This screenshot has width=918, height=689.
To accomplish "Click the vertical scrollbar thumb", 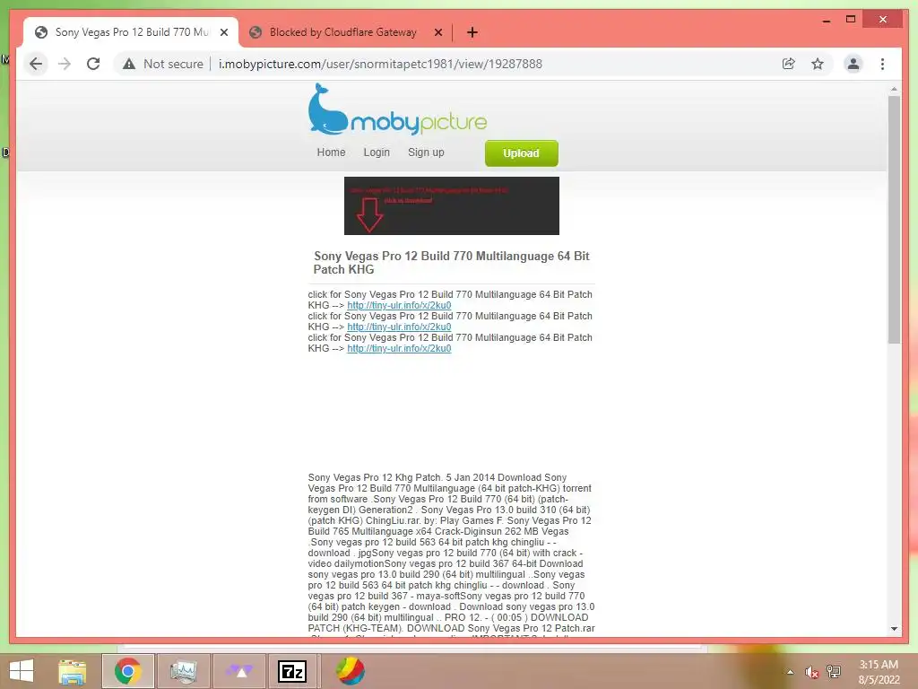I will point(894,220).
